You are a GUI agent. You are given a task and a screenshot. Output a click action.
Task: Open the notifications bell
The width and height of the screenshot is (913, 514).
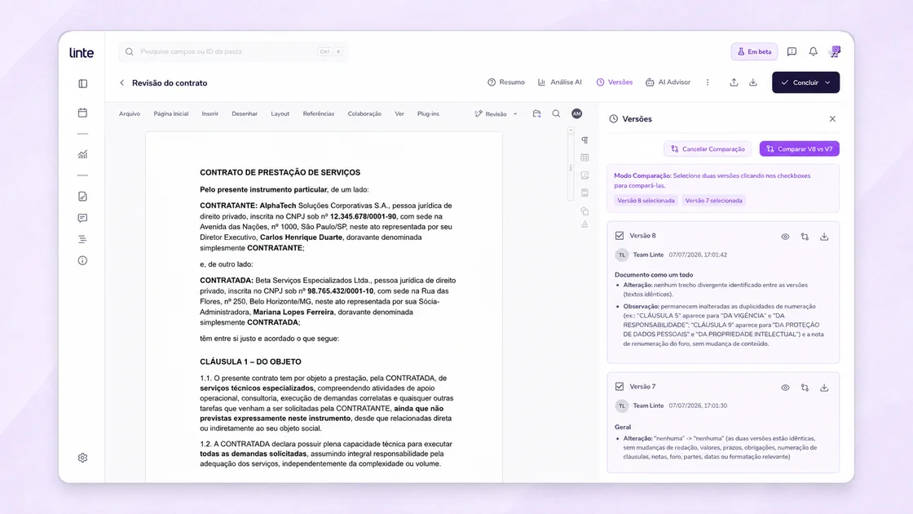pyautogui.click(x=813, y=52)
